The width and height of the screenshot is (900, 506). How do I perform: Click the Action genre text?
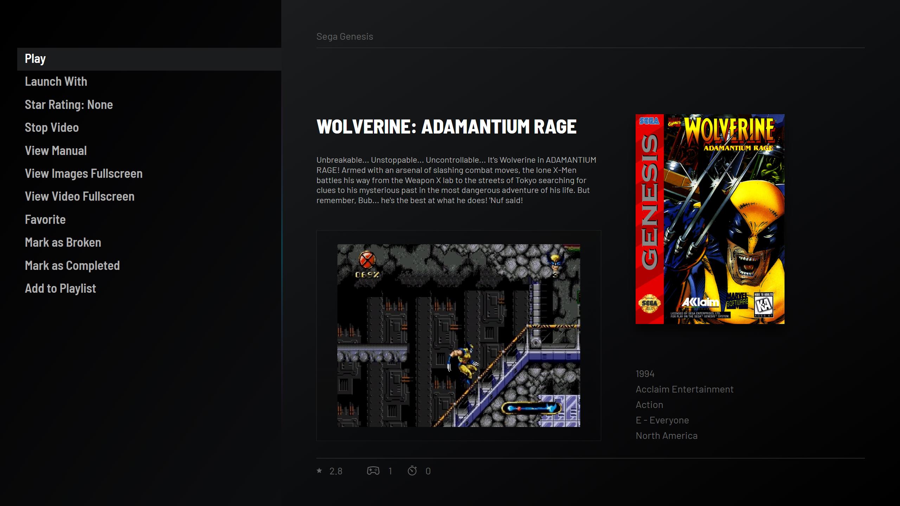tap(649, 405)
